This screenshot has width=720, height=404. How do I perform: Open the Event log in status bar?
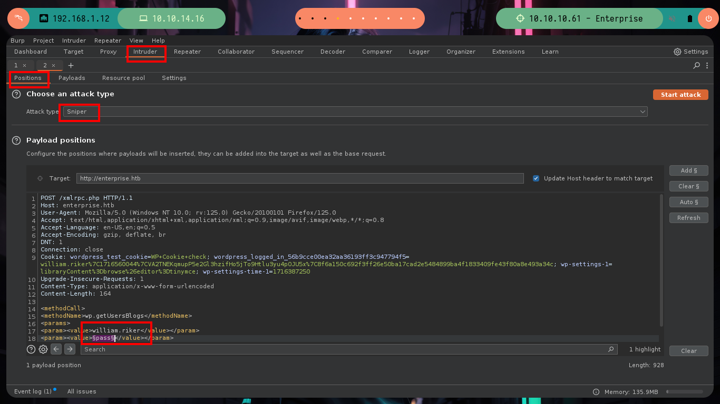[33, 391]
